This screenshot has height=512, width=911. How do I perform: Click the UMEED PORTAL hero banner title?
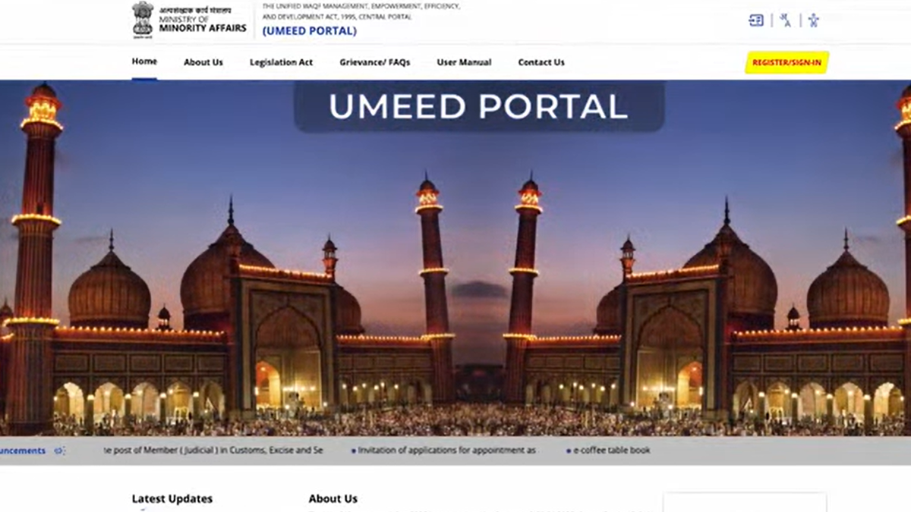coord(478,106)
